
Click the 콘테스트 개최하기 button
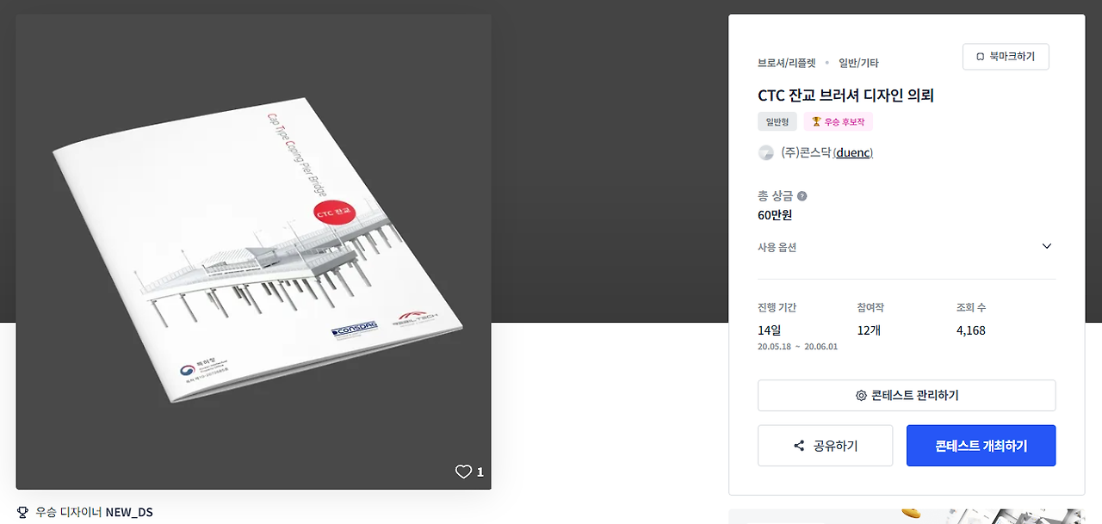coord(981,446)
